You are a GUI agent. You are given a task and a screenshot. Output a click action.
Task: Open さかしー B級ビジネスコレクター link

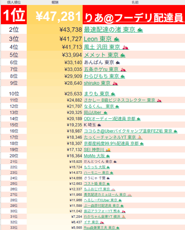click(123, 100)
